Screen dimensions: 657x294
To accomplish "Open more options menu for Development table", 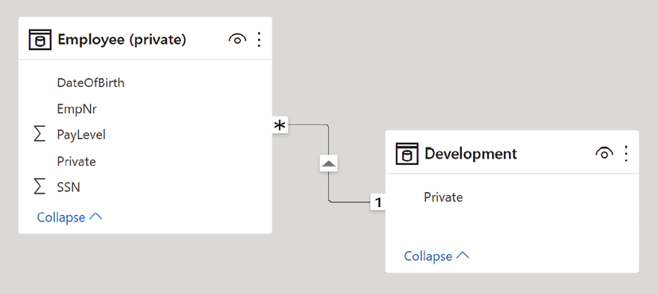I will [626, 154].
